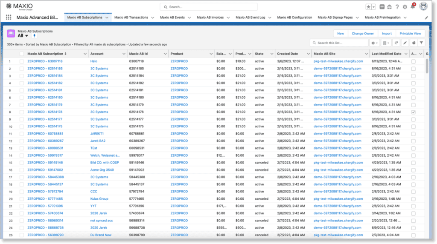Refresh the list view
This screenshot has height=244, width=437.
coord(396,43)
